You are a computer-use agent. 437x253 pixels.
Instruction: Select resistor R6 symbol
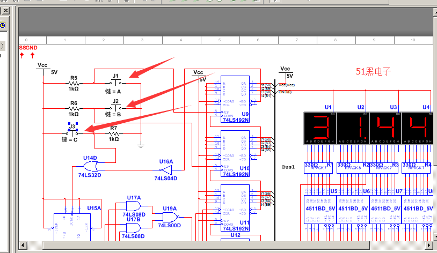(74, 109)
